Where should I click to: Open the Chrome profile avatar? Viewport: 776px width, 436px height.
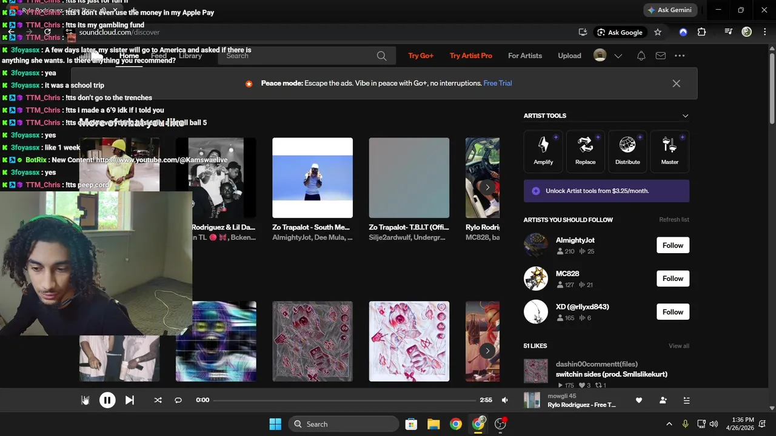tap(747, 32)
